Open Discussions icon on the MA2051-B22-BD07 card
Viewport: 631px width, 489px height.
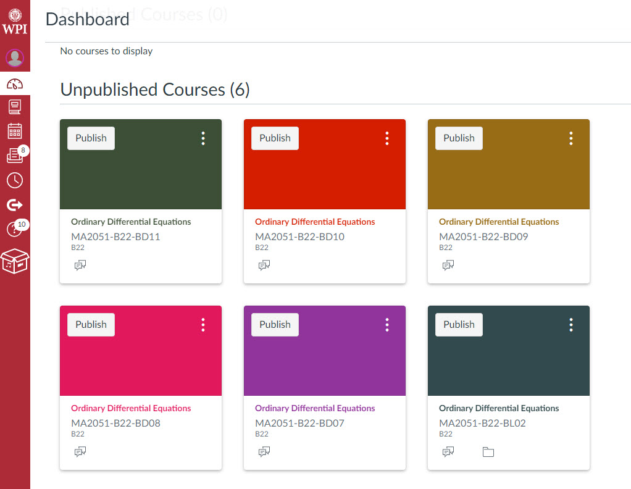tap(264, 452)
